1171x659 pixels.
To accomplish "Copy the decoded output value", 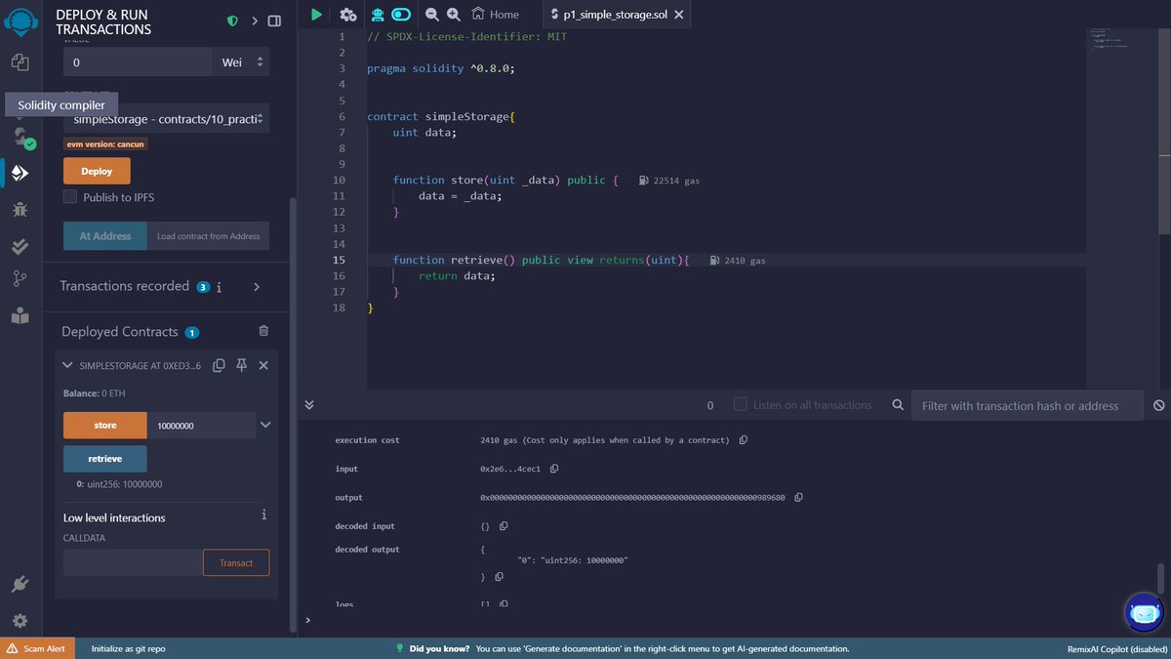I will point(499,577).
